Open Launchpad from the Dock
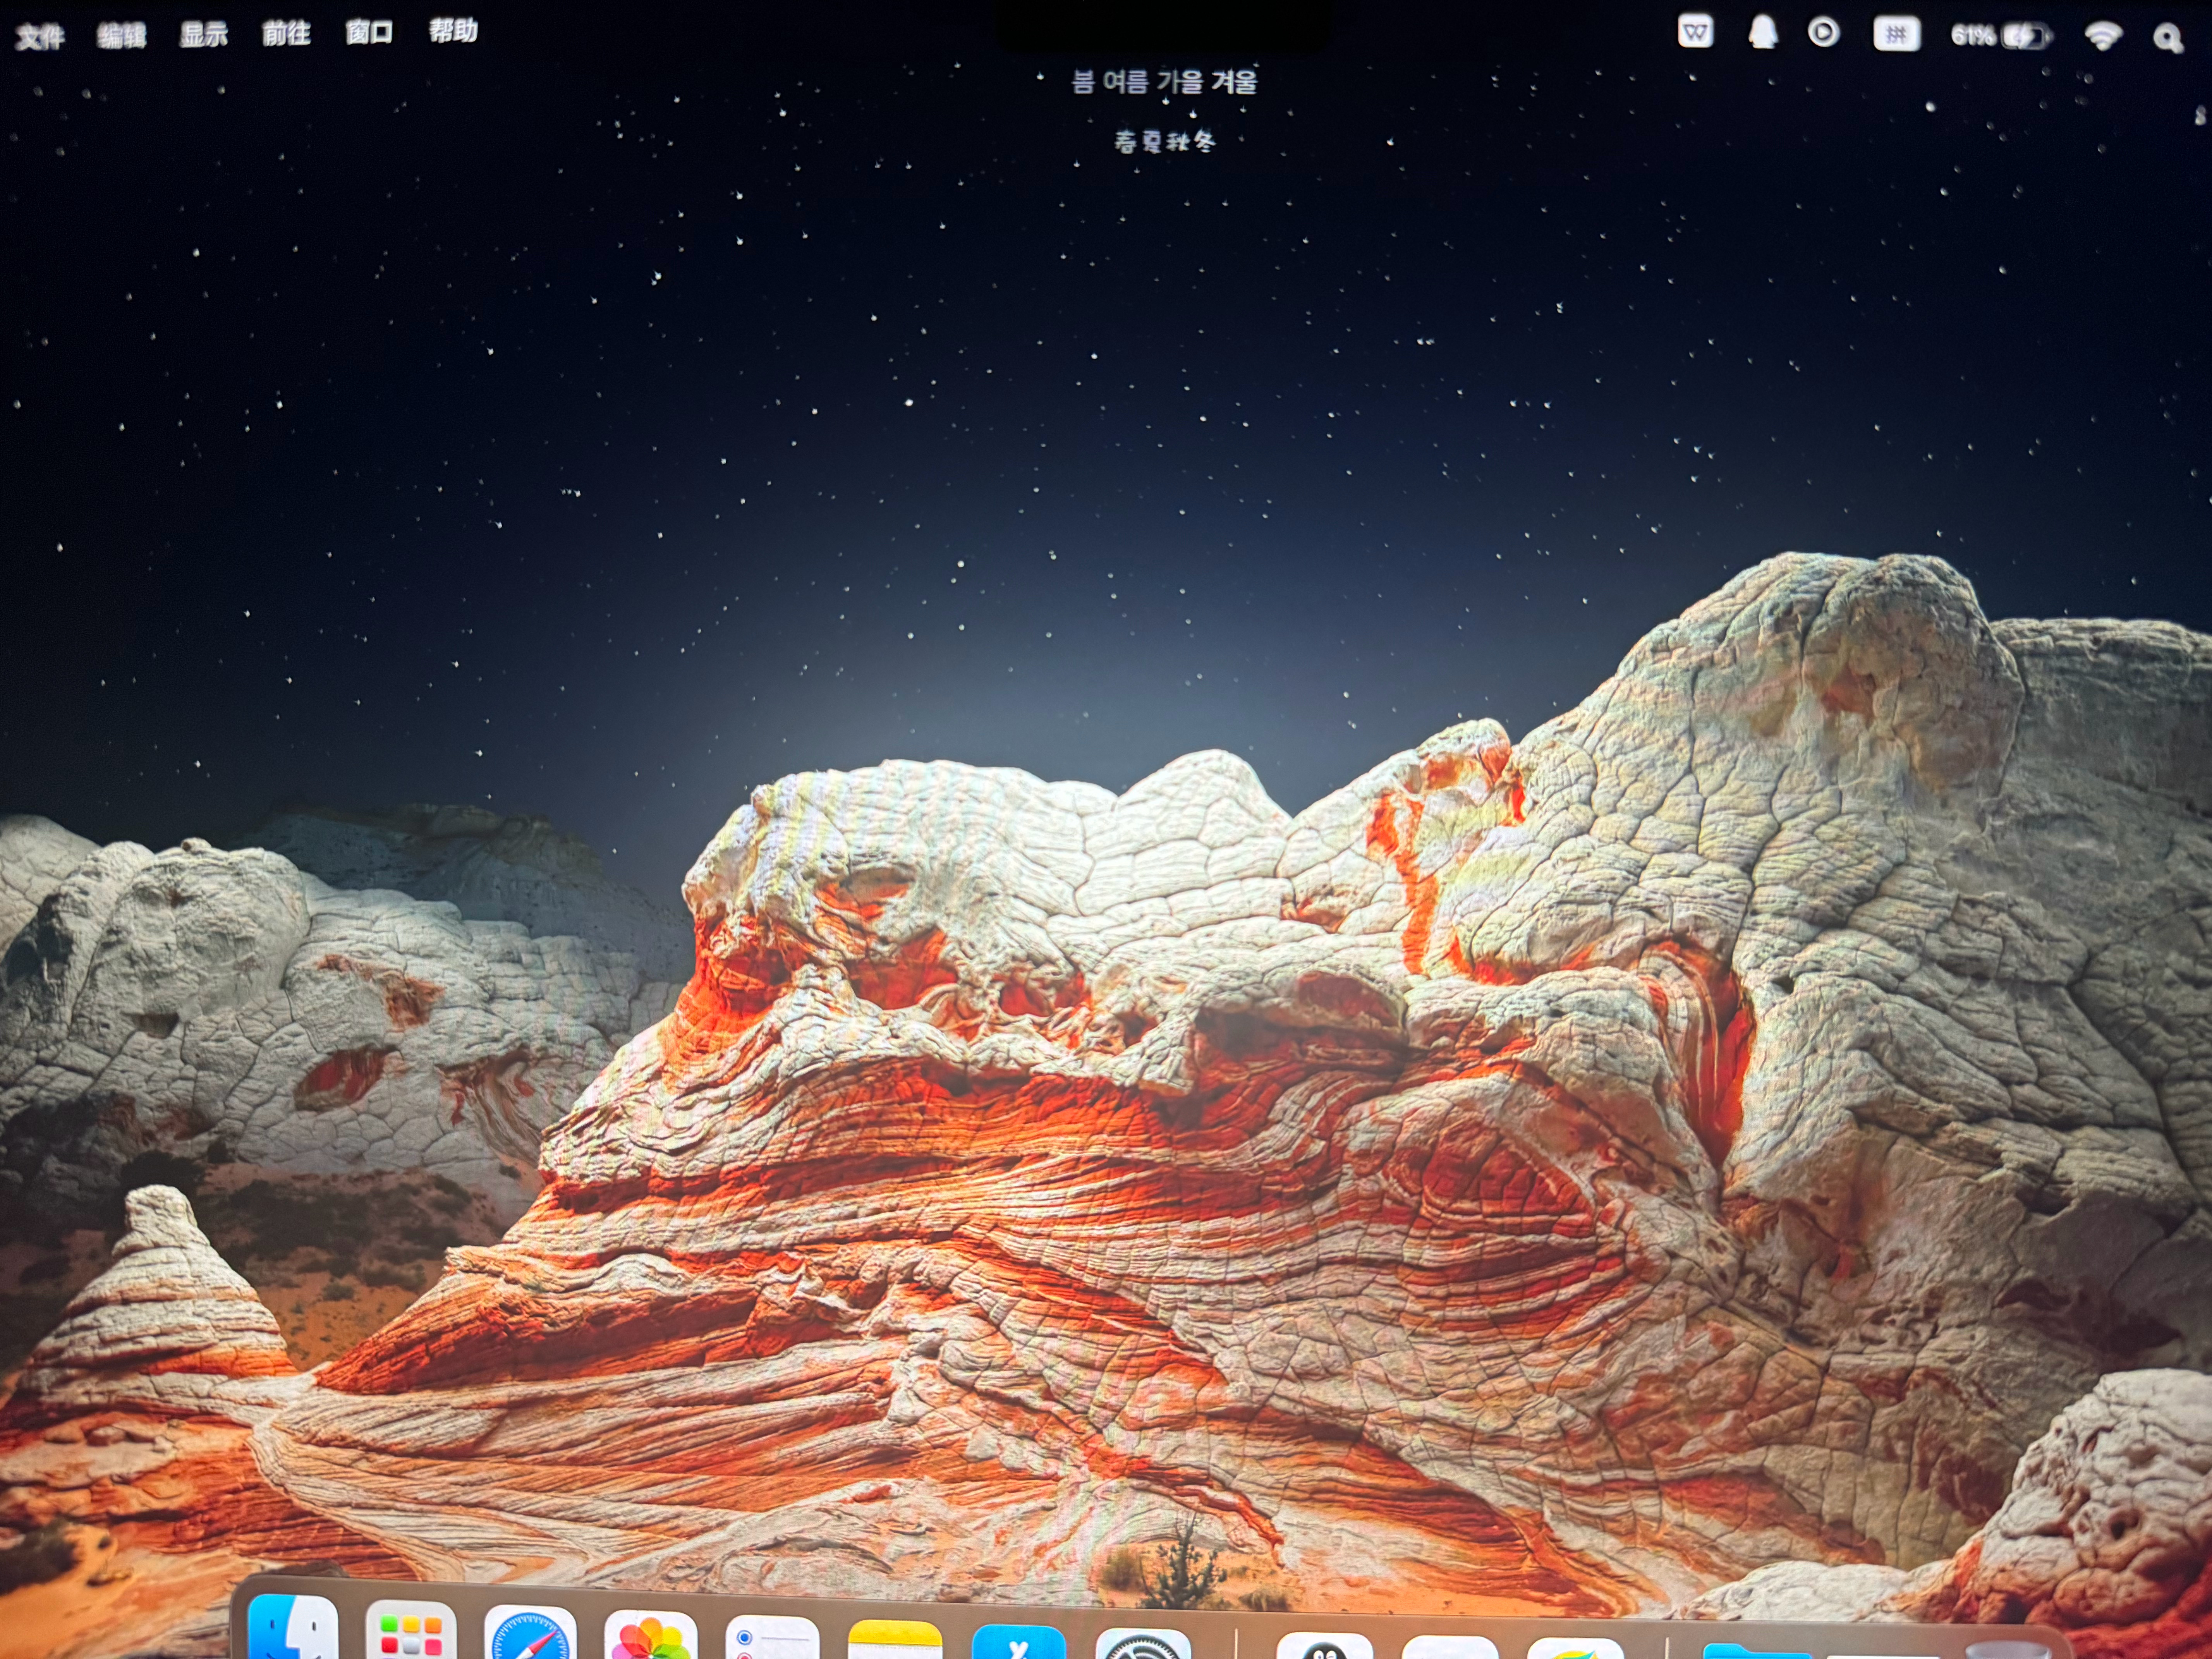This screenshot has width=2212, height=1659. click(411, 1630)
